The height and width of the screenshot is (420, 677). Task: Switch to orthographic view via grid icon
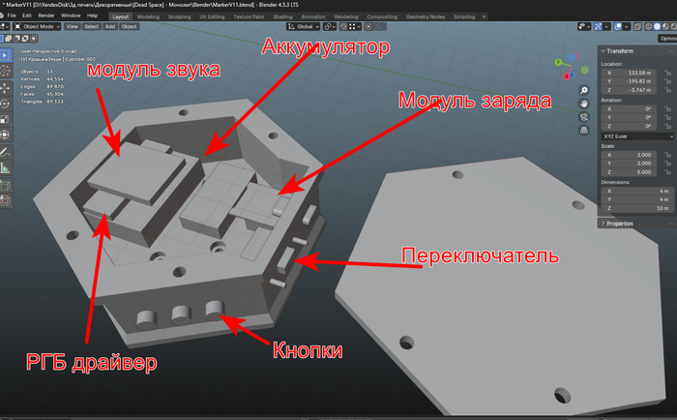tap(584, 131)
